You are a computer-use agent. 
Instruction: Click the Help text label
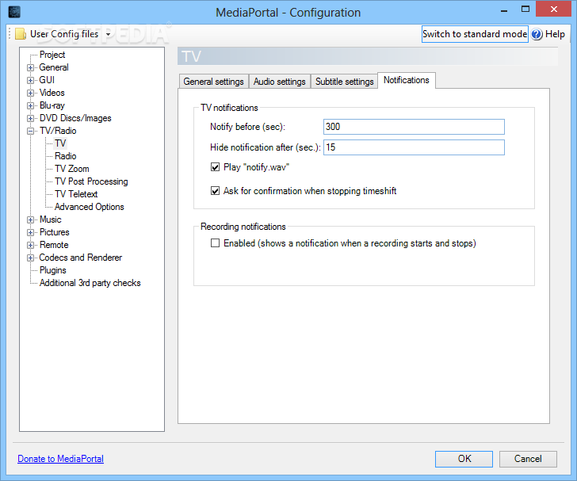click(555, 34)
